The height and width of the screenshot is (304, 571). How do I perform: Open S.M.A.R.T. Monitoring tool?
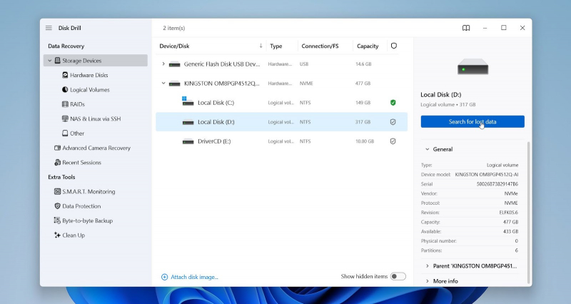[89, 191]
